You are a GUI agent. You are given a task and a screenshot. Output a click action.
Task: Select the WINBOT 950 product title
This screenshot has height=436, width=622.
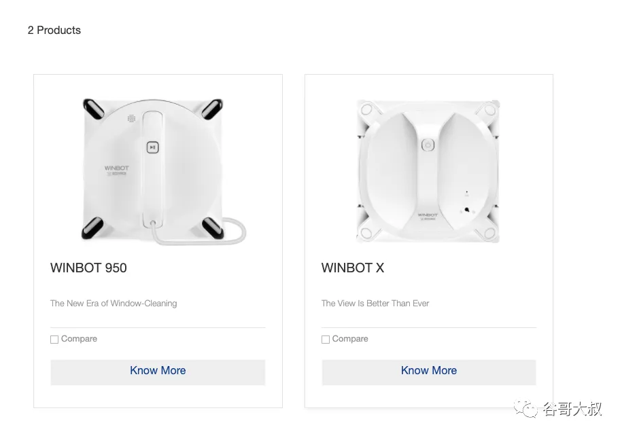pyautogui.click(x=88, y=268)
